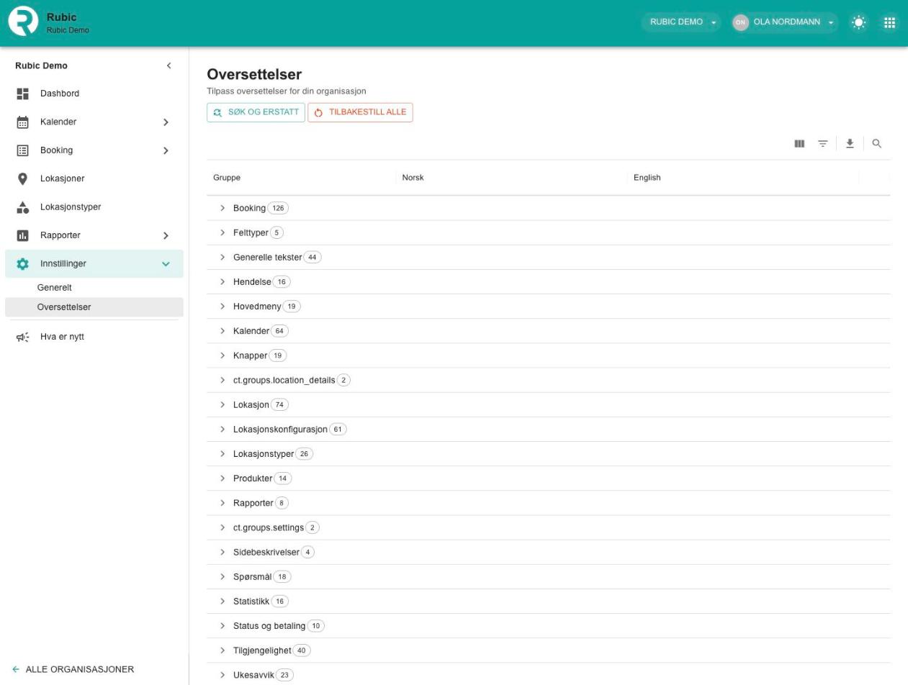The height and width of the screenshot is (685, 908).
Task: Click the download export icon
Action: point(850,144)
